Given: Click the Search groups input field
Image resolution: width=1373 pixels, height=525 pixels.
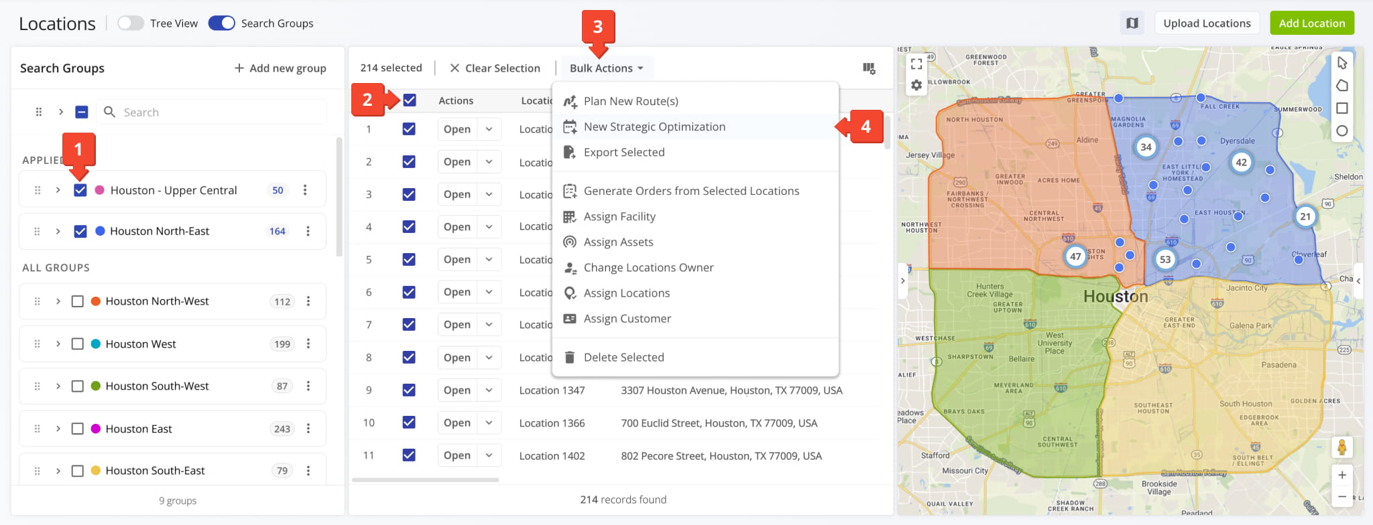Looking at the screenshot, I should click(x=213, y=112).
